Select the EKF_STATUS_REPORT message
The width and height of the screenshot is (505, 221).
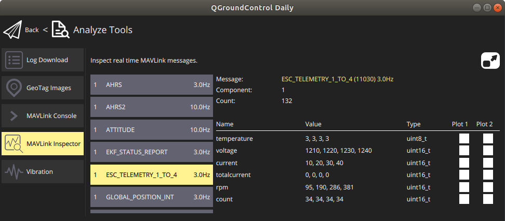(x=152, y=152)
